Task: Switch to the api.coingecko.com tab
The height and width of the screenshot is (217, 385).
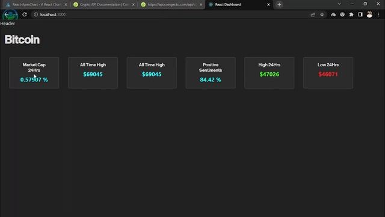Action: tap(171, 4)
